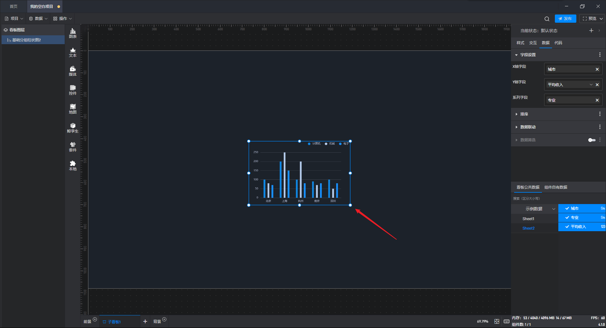Collapse the 字段设置 section
This screenshot has width=606, height=328.
click(x=516, y=55)
